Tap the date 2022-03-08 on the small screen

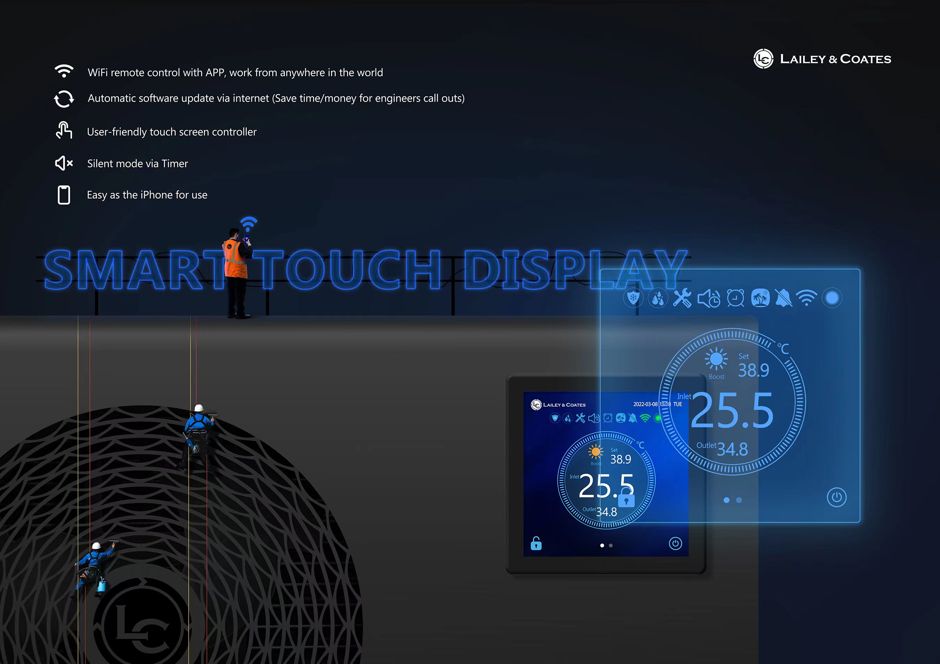point(645,404)
